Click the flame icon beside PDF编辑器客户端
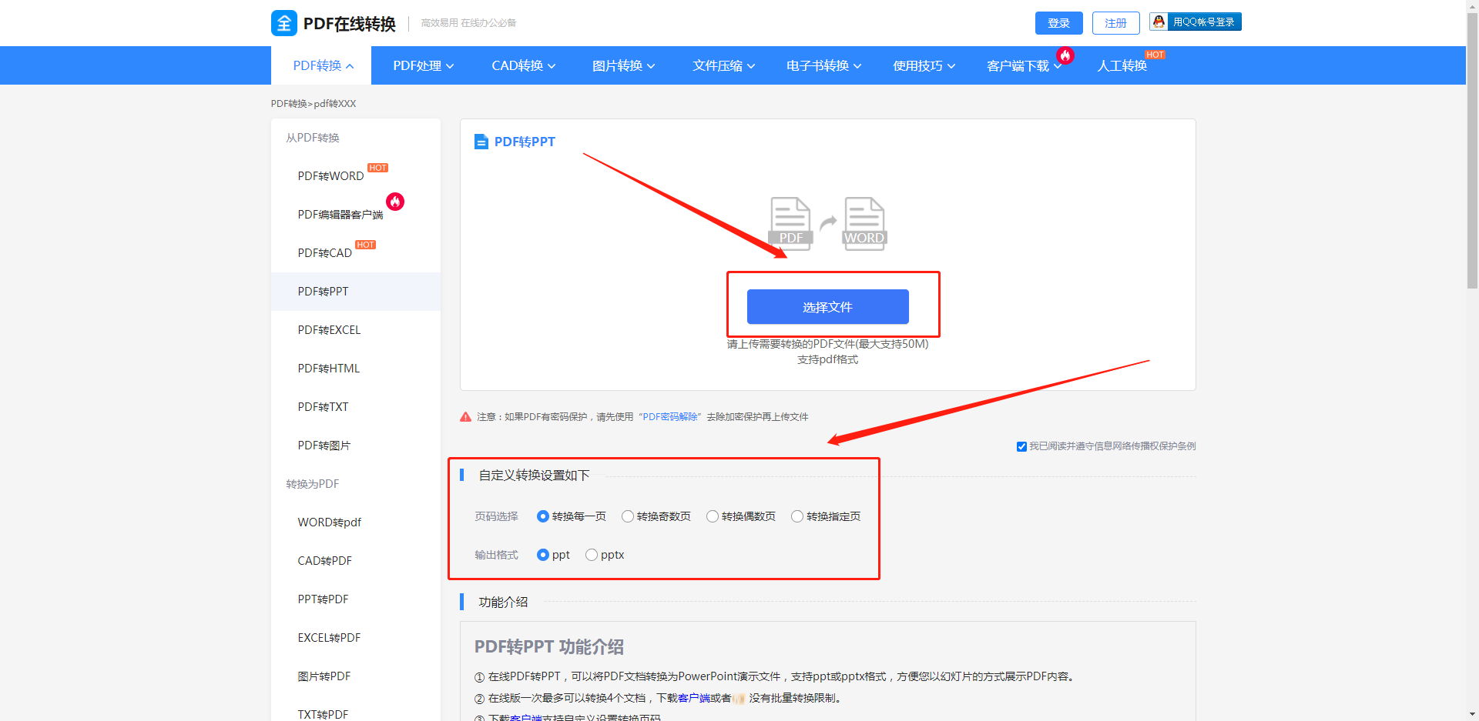Viewport: 1479px width, 721px height. coord(395,202)
